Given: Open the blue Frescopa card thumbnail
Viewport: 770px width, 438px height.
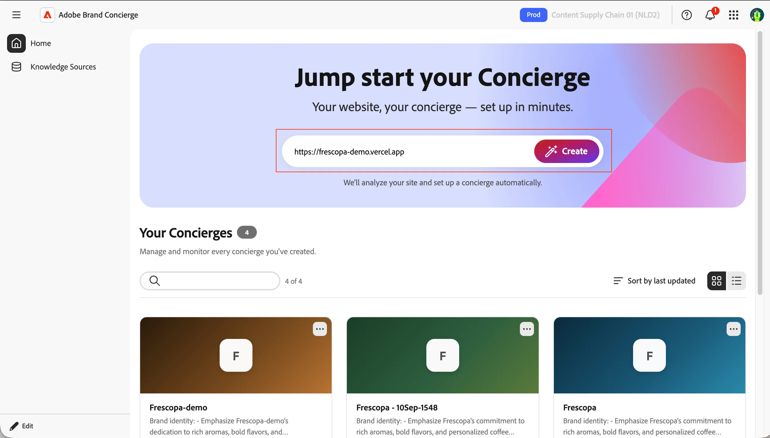Looking at the screenshot, I should click(x=649, y=355).
